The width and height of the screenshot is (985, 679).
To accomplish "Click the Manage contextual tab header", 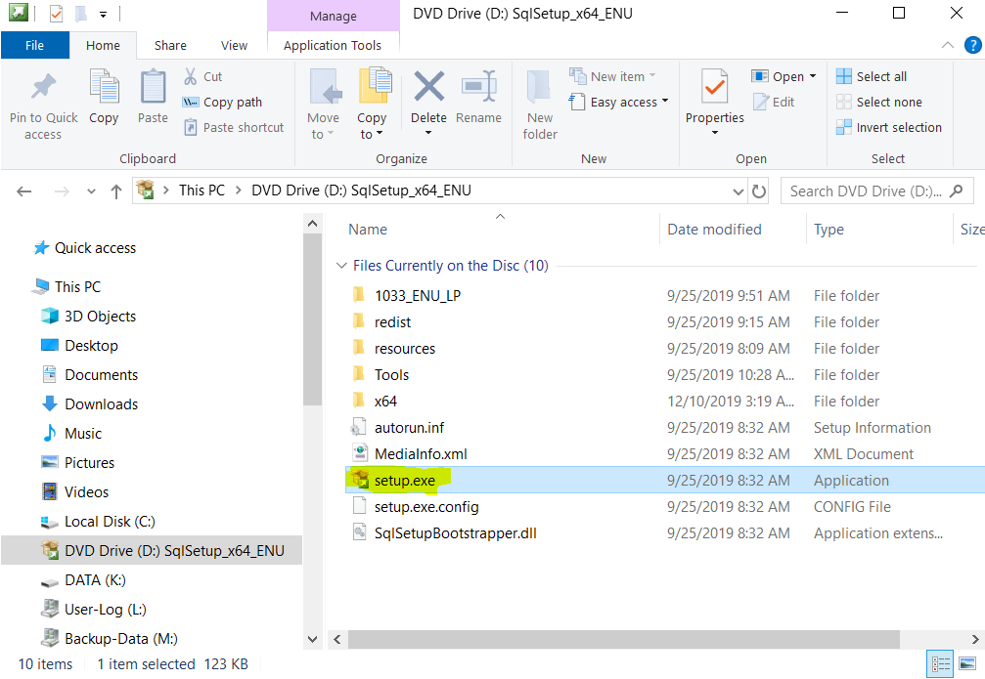I will tap(334, 16).
